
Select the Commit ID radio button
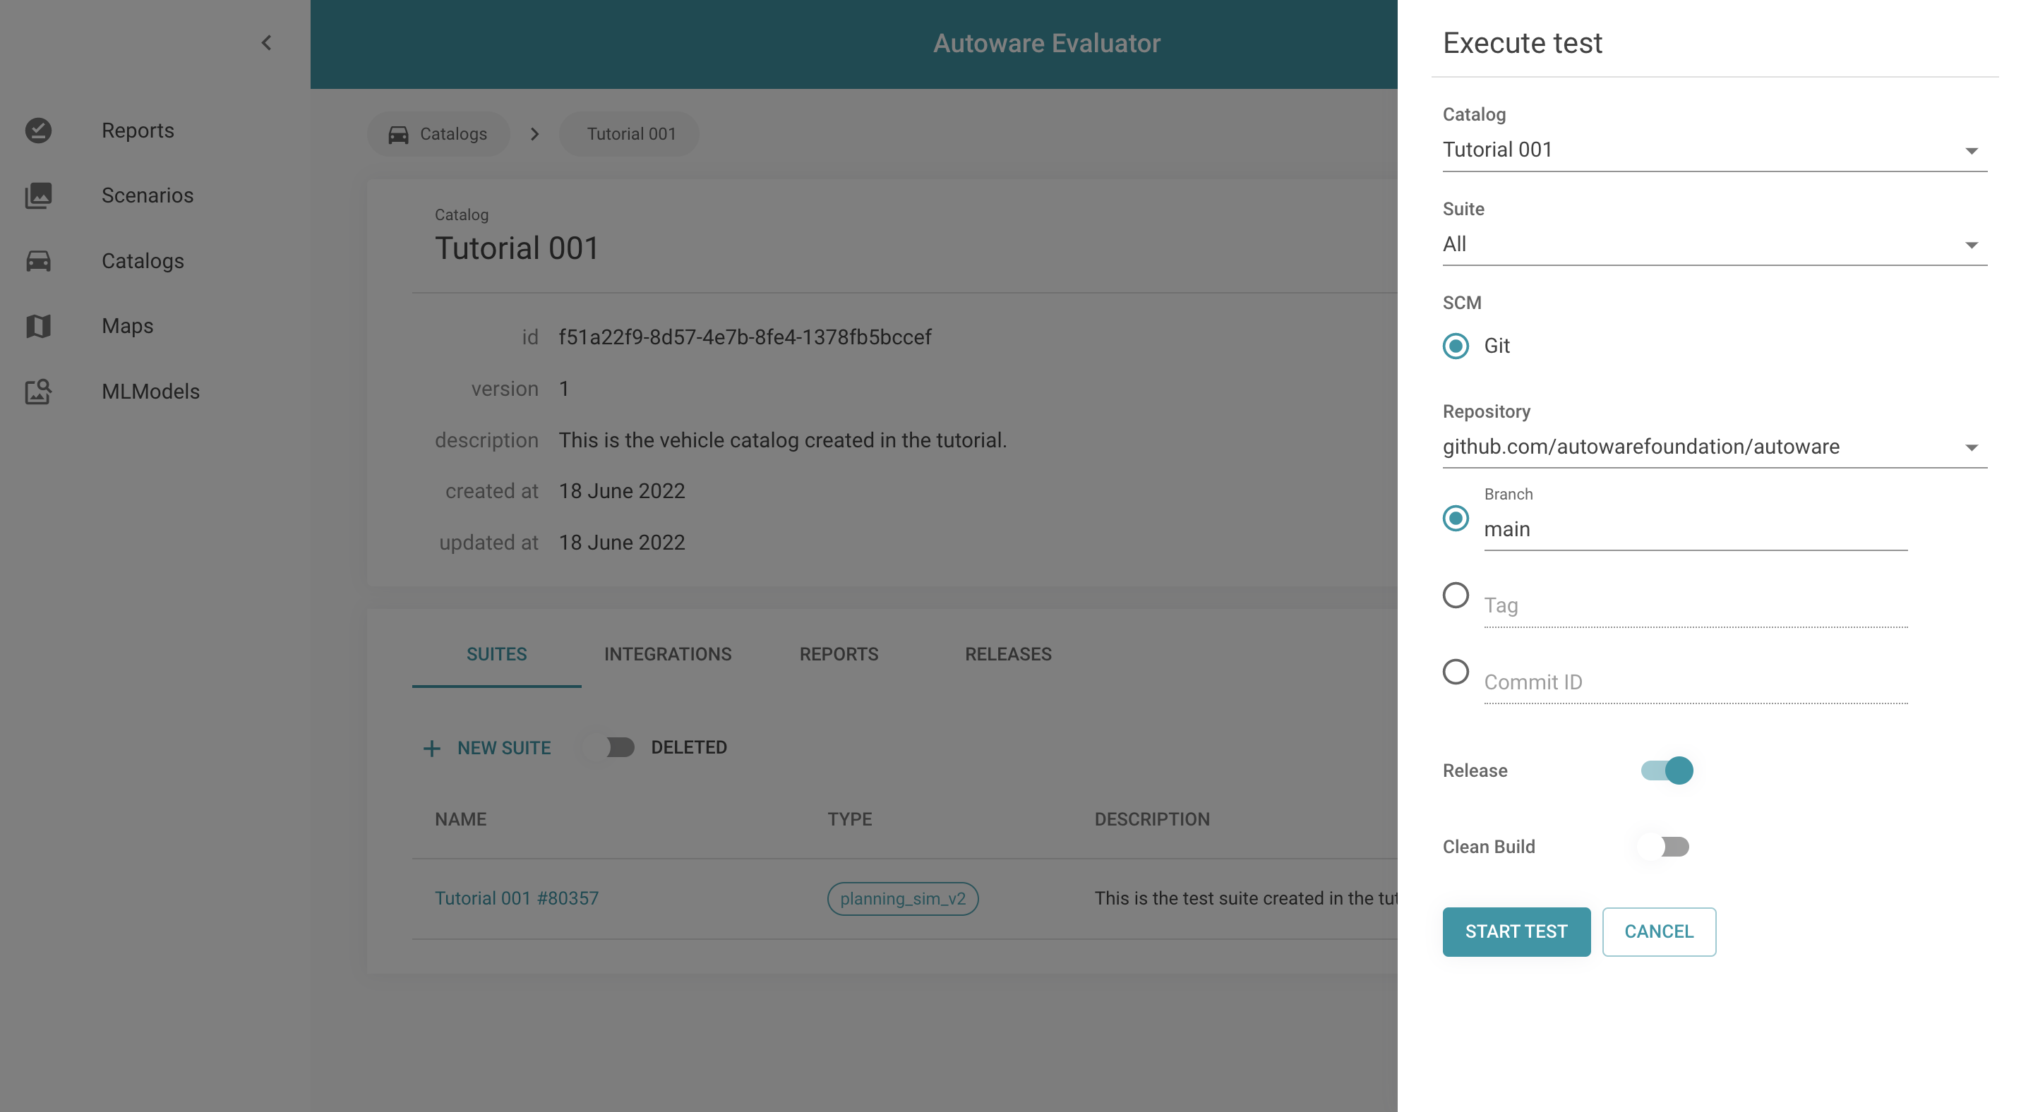tap(1456, 672)
